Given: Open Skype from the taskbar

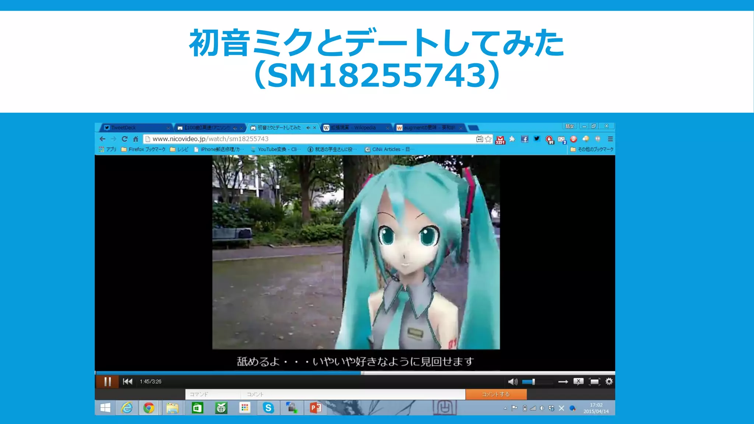Looking at the screenshot, I should tap(268, 408).
